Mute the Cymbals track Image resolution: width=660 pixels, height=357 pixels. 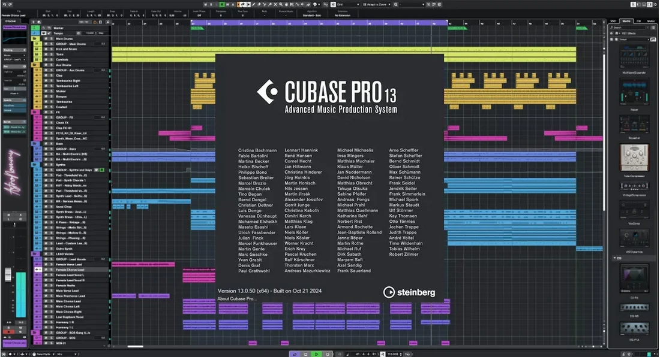click(45, 60)
